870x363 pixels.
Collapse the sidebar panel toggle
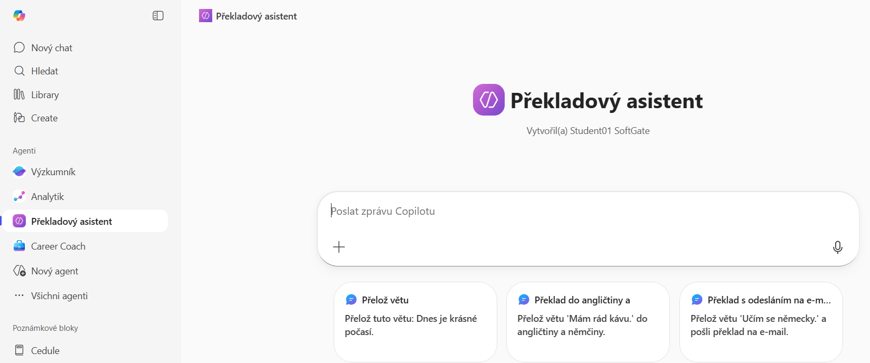158,16
